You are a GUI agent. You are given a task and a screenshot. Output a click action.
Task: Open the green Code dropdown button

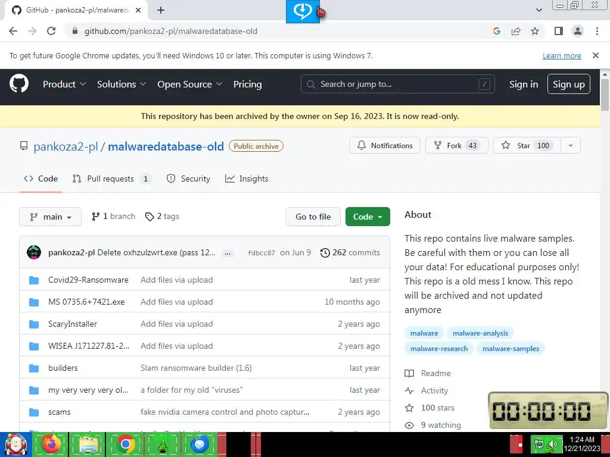[x=367, y=217]
